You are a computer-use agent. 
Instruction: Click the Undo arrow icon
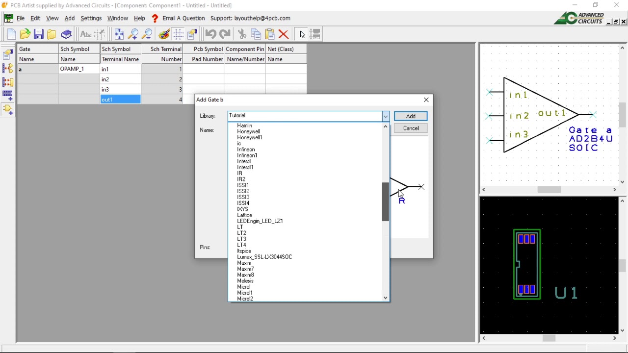pyautogui.click(x=210, y=34)
